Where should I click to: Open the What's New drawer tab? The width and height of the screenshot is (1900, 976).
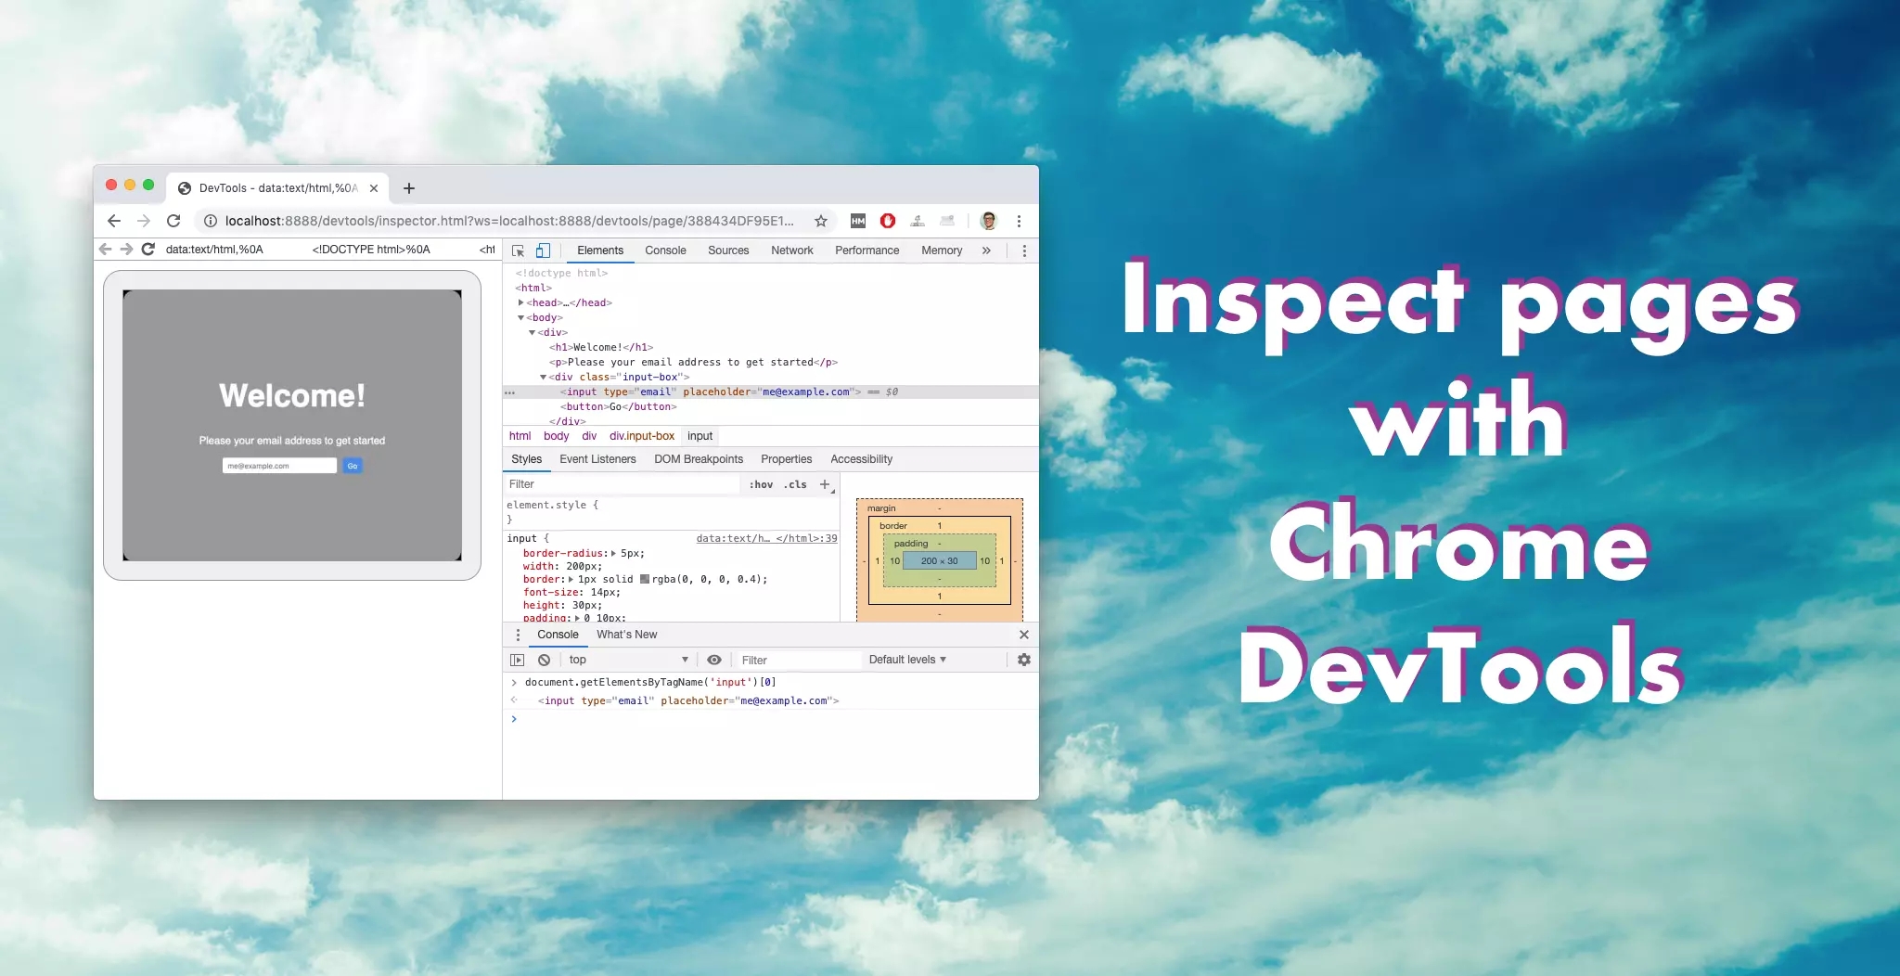pos(626,635)
